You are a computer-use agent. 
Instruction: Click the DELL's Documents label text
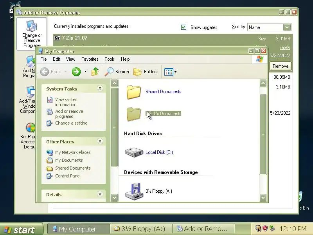point(163,114)
